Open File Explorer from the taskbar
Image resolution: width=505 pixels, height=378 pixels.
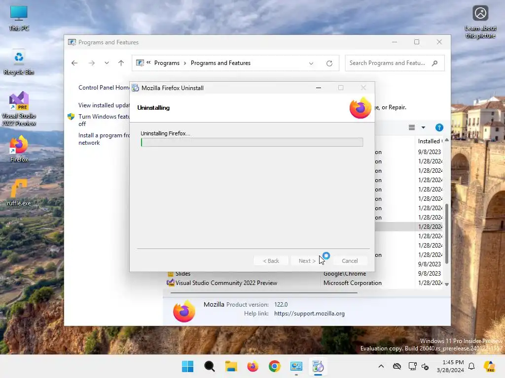pyautogui.click(x=231, y=366)
